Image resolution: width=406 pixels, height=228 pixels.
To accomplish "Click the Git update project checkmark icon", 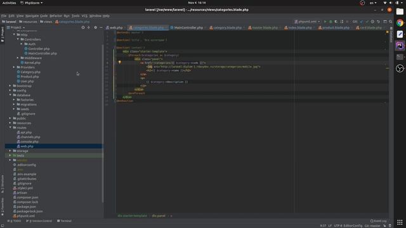I will click(362, 22).
